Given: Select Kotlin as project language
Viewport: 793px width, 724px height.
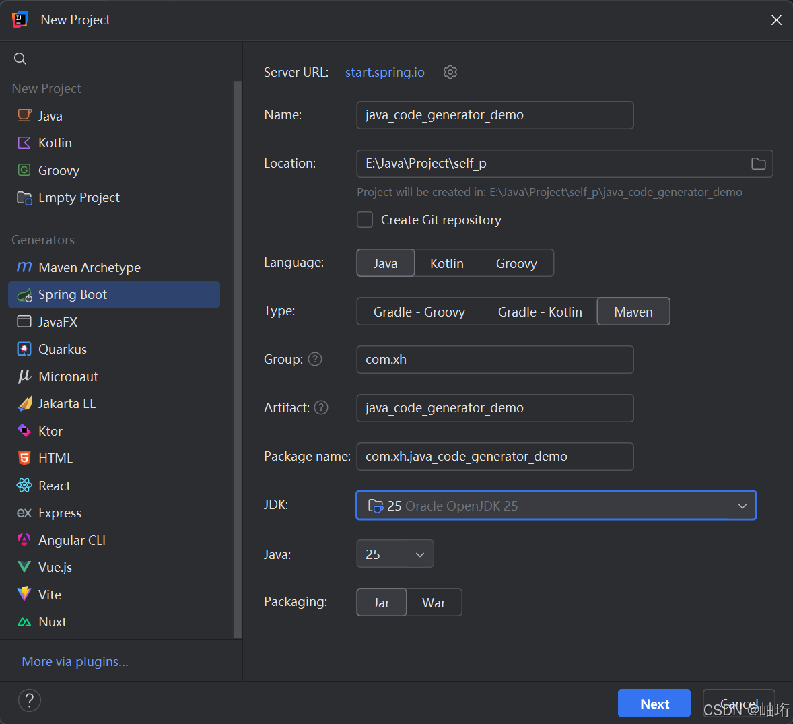Looking at the screenshot, I should 447,263.
